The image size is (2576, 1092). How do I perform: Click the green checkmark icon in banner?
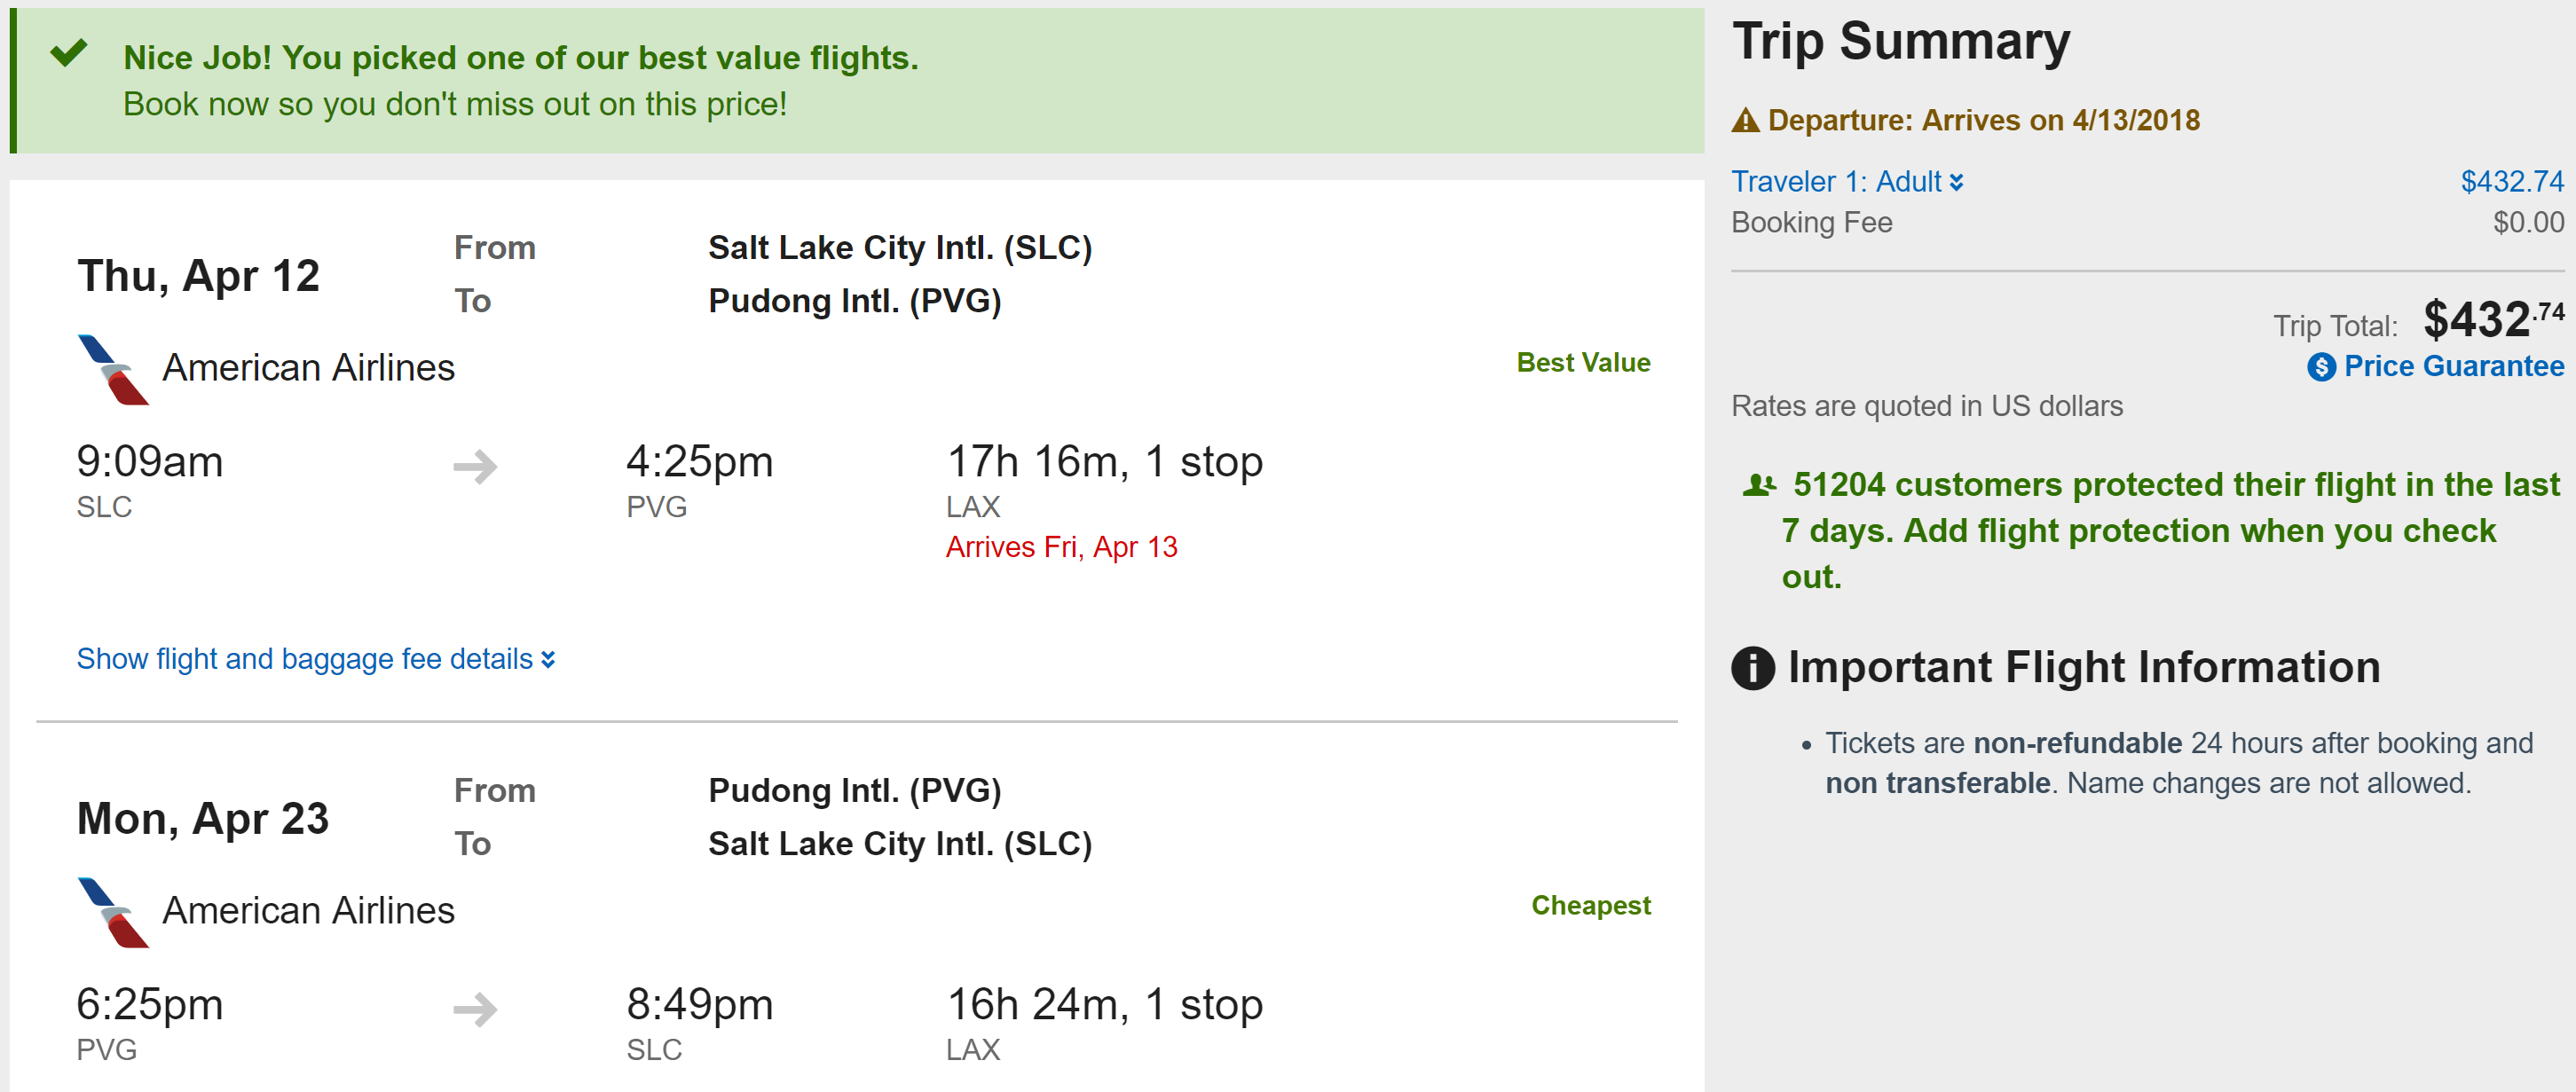click(x=69, y=52)
